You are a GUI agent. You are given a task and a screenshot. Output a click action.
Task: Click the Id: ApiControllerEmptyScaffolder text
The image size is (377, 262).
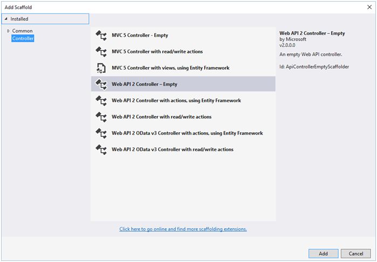pos(314,67)
